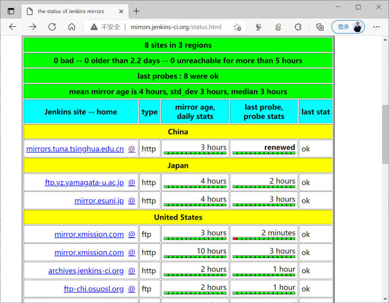
Task: Open the collections icon
Action: click(x=320, y=27)
